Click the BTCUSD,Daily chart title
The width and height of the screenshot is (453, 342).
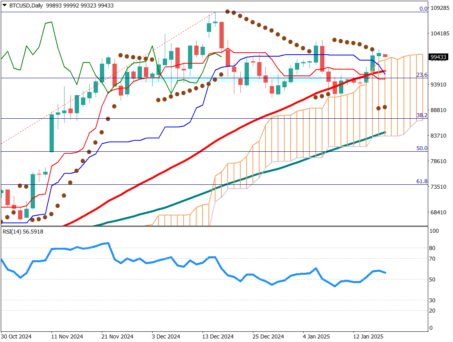[x=25, y=6]
